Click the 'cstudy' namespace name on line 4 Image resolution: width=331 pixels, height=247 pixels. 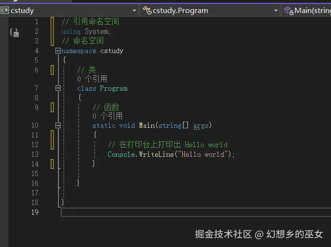(112, 51)
